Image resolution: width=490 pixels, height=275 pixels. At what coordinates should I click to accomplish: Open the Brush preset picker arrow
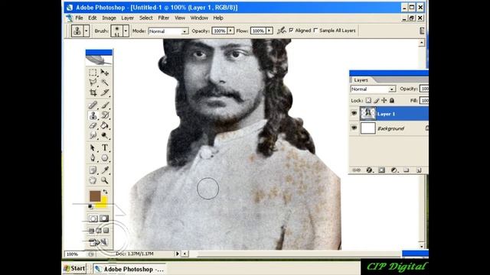pyautogui.click(x=126, y=31)
